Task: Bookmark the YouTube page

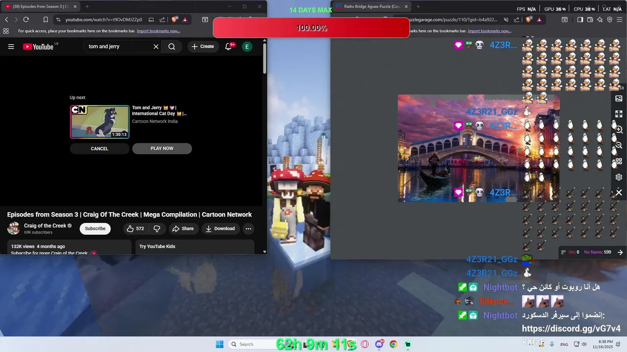Action: pyautogui.click(x=45, y=20)
